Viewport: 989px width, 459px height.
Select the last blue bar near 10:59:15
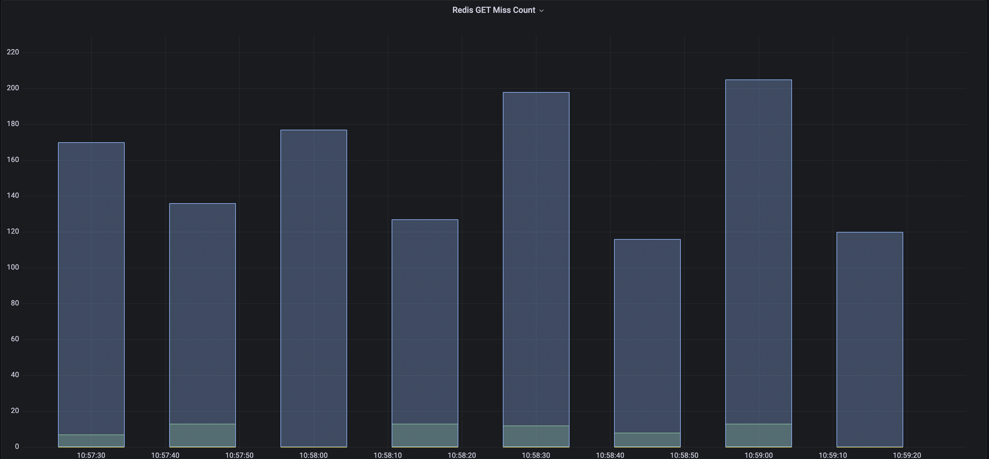point(870,339)
